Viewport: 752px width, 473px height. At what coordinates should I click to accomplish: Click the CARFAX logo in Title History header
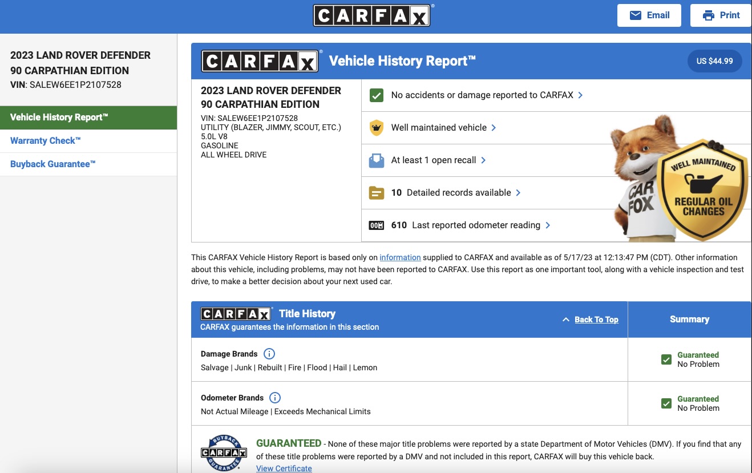coord(235,314)
